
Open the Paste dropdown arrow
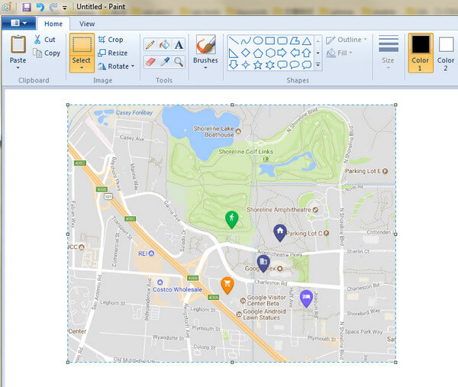18,68
